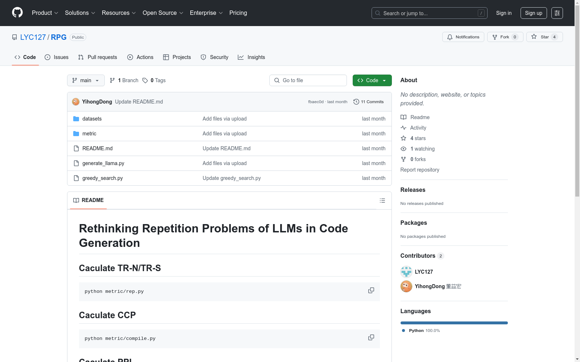Viewport: 580px width, 362px height.
Task: Click the datasets folder icon
Action: [76, 119]
